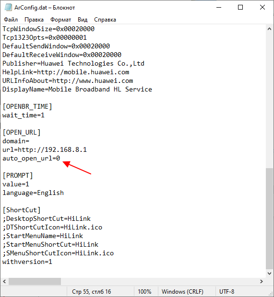Click the Notepad icon in title bar
Image resolution: width=274 pixels, height=297 pixels.
(x=8, y=7)
